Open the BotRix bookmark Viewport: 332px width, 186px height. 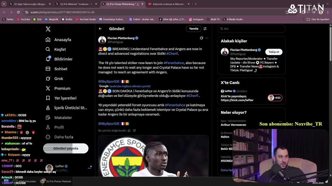point(67,19)
